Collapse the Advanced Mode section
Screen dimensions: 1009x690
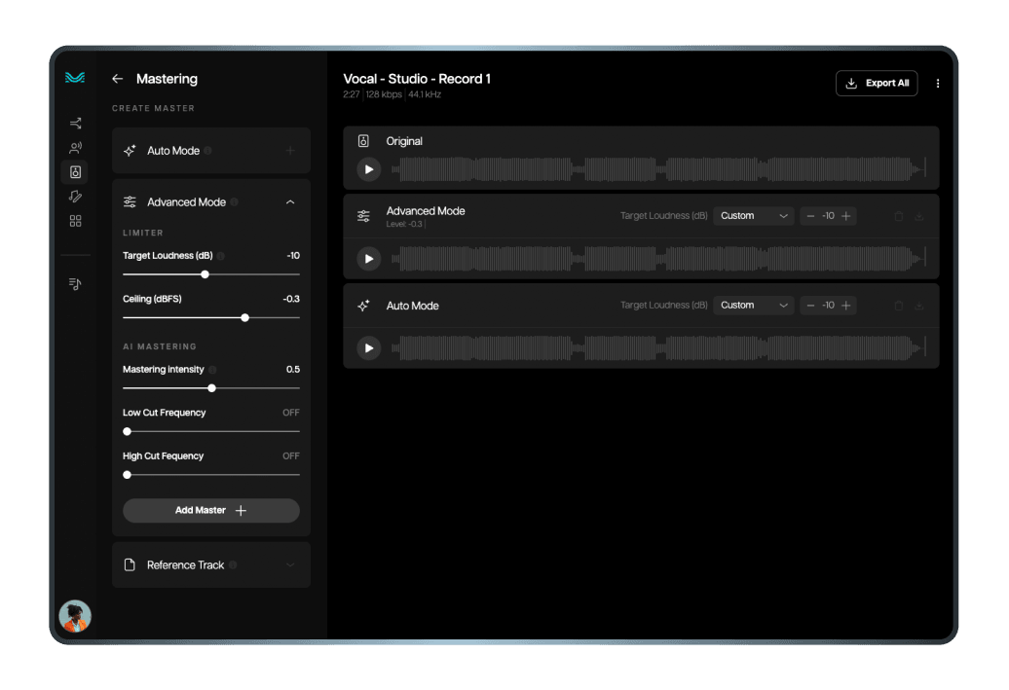click(290, 201)
